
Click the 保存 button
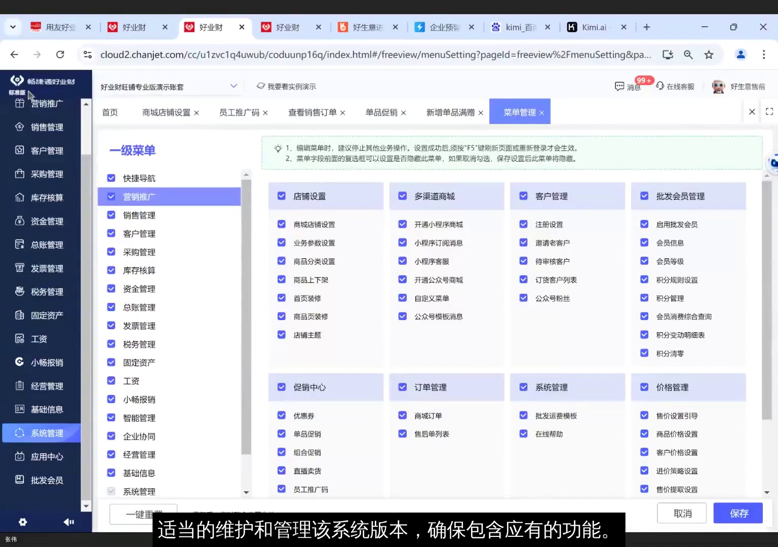coord(737,513)
